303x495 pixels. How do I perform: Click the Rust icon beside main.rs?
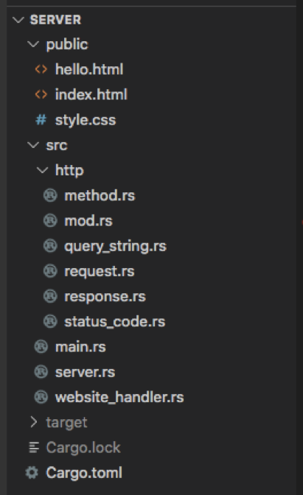click(41, 347)
